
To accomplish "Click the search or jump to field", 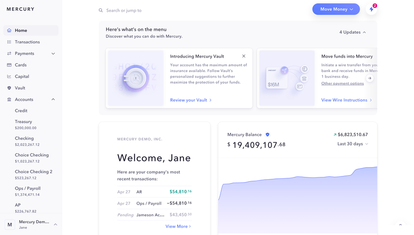I will tap(124, 10).
